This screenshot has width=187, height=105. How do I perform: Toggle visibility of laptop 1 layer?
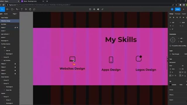17,27
